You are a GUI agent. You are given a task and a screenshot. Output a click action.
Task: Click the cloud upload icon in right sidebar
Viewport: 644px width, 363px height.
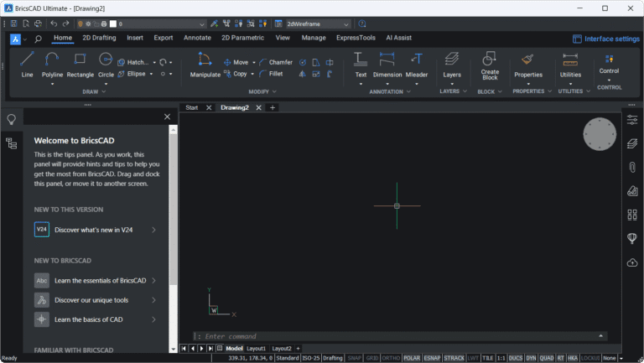[x=632, y=262]
